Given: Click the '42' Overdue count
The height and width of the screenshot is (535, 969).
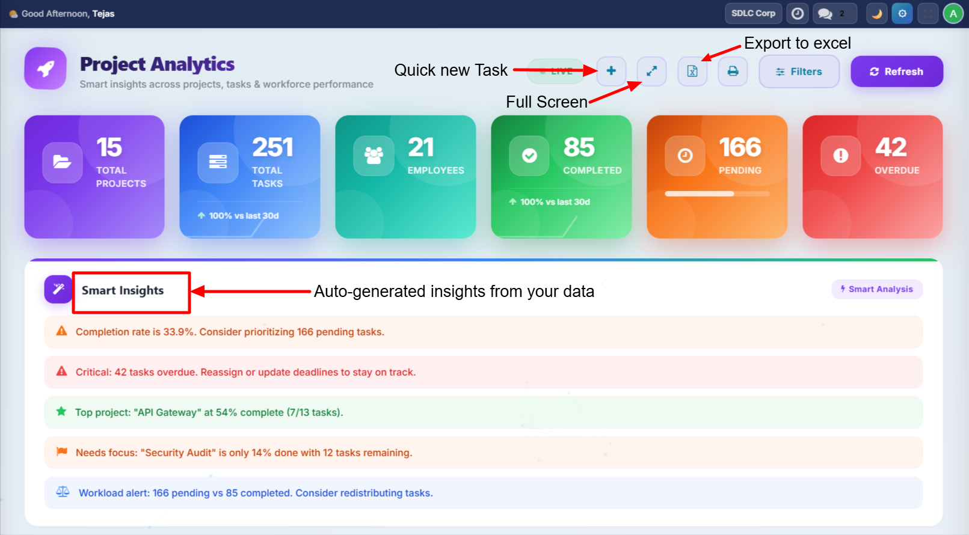Looking at the screenshot, I should (891, 147).
